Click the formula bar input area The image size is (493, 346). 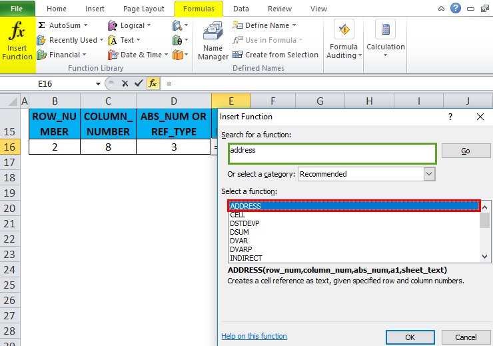tap(327, 84)
